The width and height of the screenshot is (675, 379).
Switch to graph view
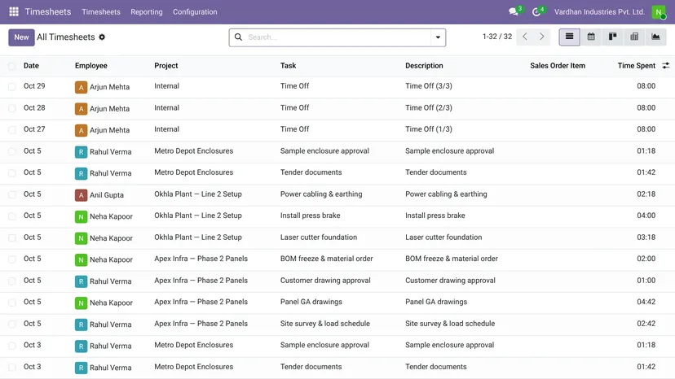pyautogui.click(x=655, y=37)
